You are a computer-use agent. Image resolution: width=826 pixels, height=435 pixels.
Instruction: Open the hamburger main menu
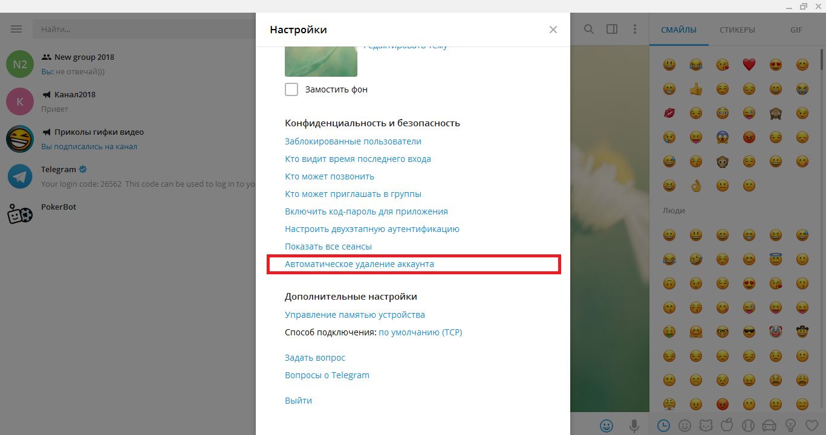pyautogui.click(x=16, y=29)
